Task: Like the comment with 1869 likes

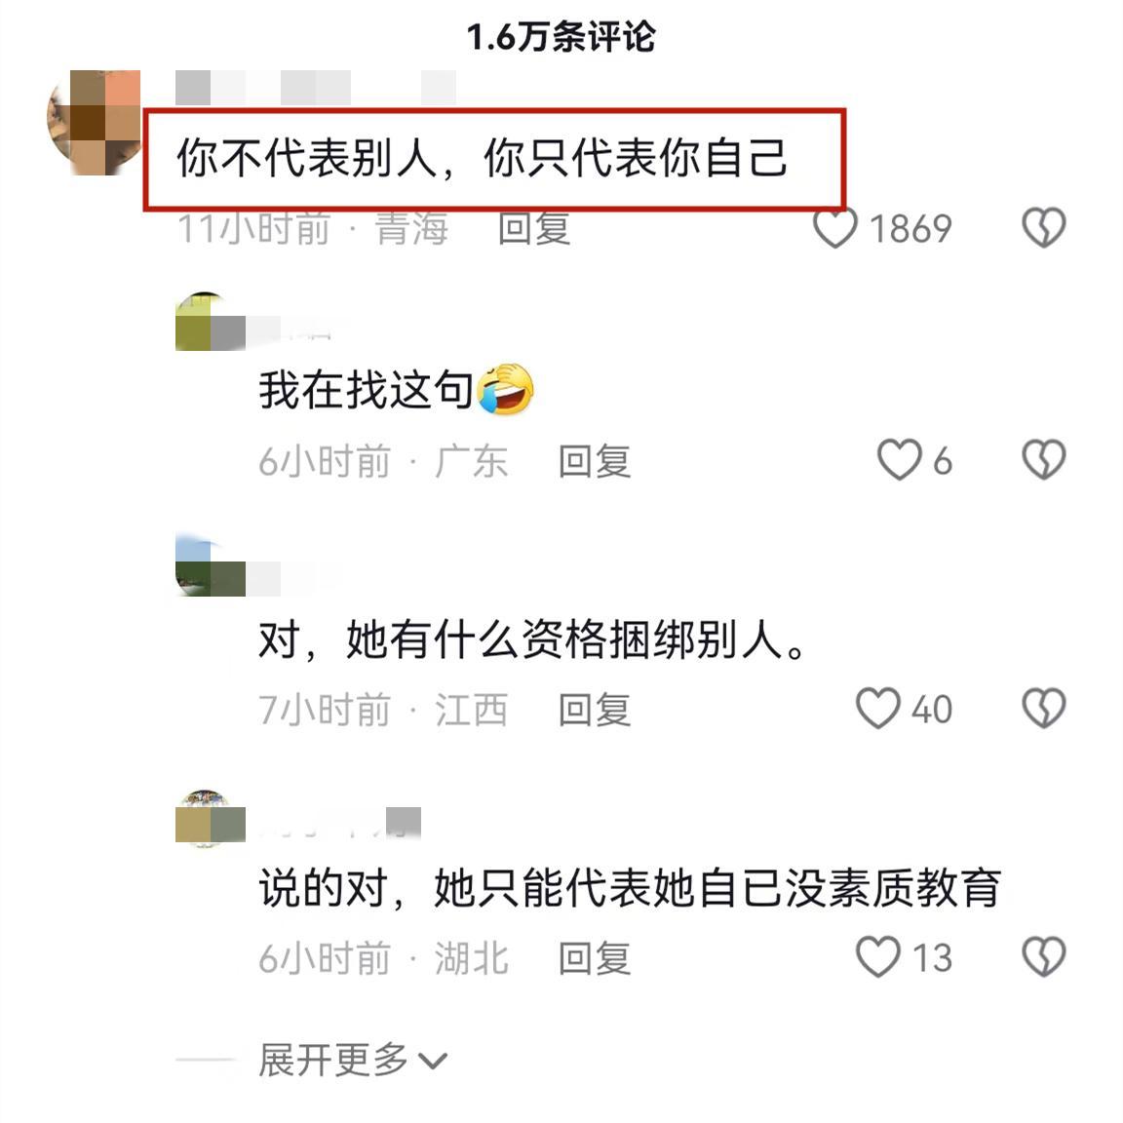Action: [835, 228]
